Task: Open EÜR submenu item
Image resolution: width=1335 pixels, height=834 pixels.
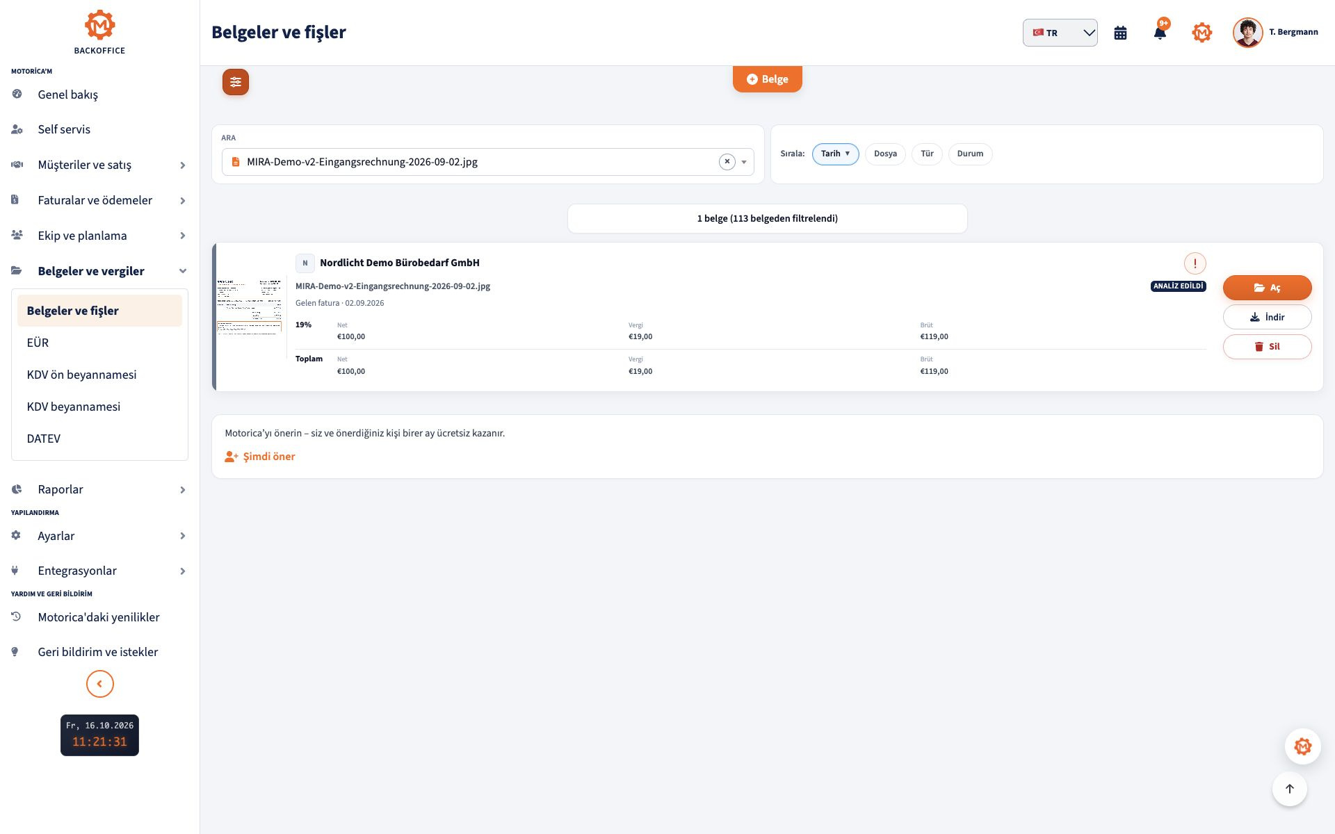Action: pyautogui.click(x=99, y=343)
